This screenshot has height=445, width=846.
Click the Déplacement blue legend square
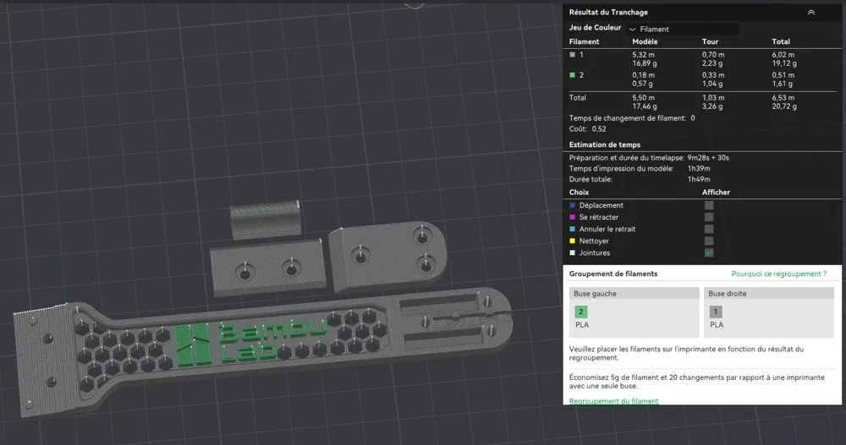573,205
